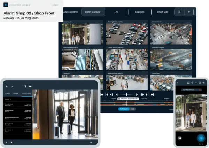Open the dropdown arrow in tablet header
Image resolution: width=209 pixels, height=148 pixels.
coord(12,86)
